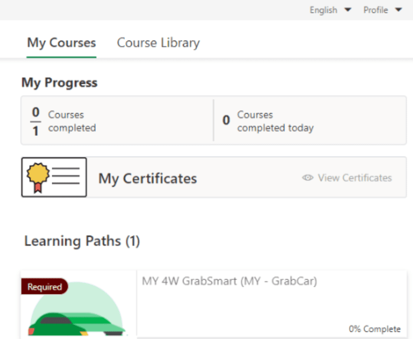Expand the Profile menu

376,10
